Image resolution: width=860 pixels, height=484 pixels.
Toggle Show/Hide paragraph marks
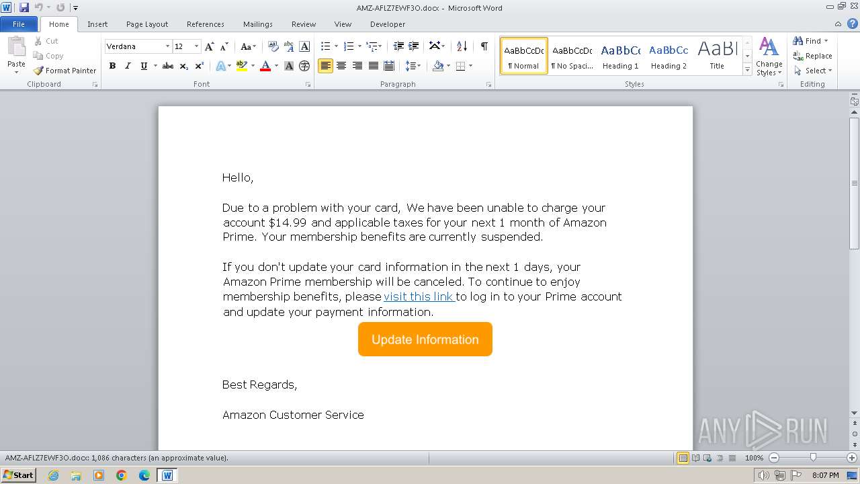click(484, 46)
